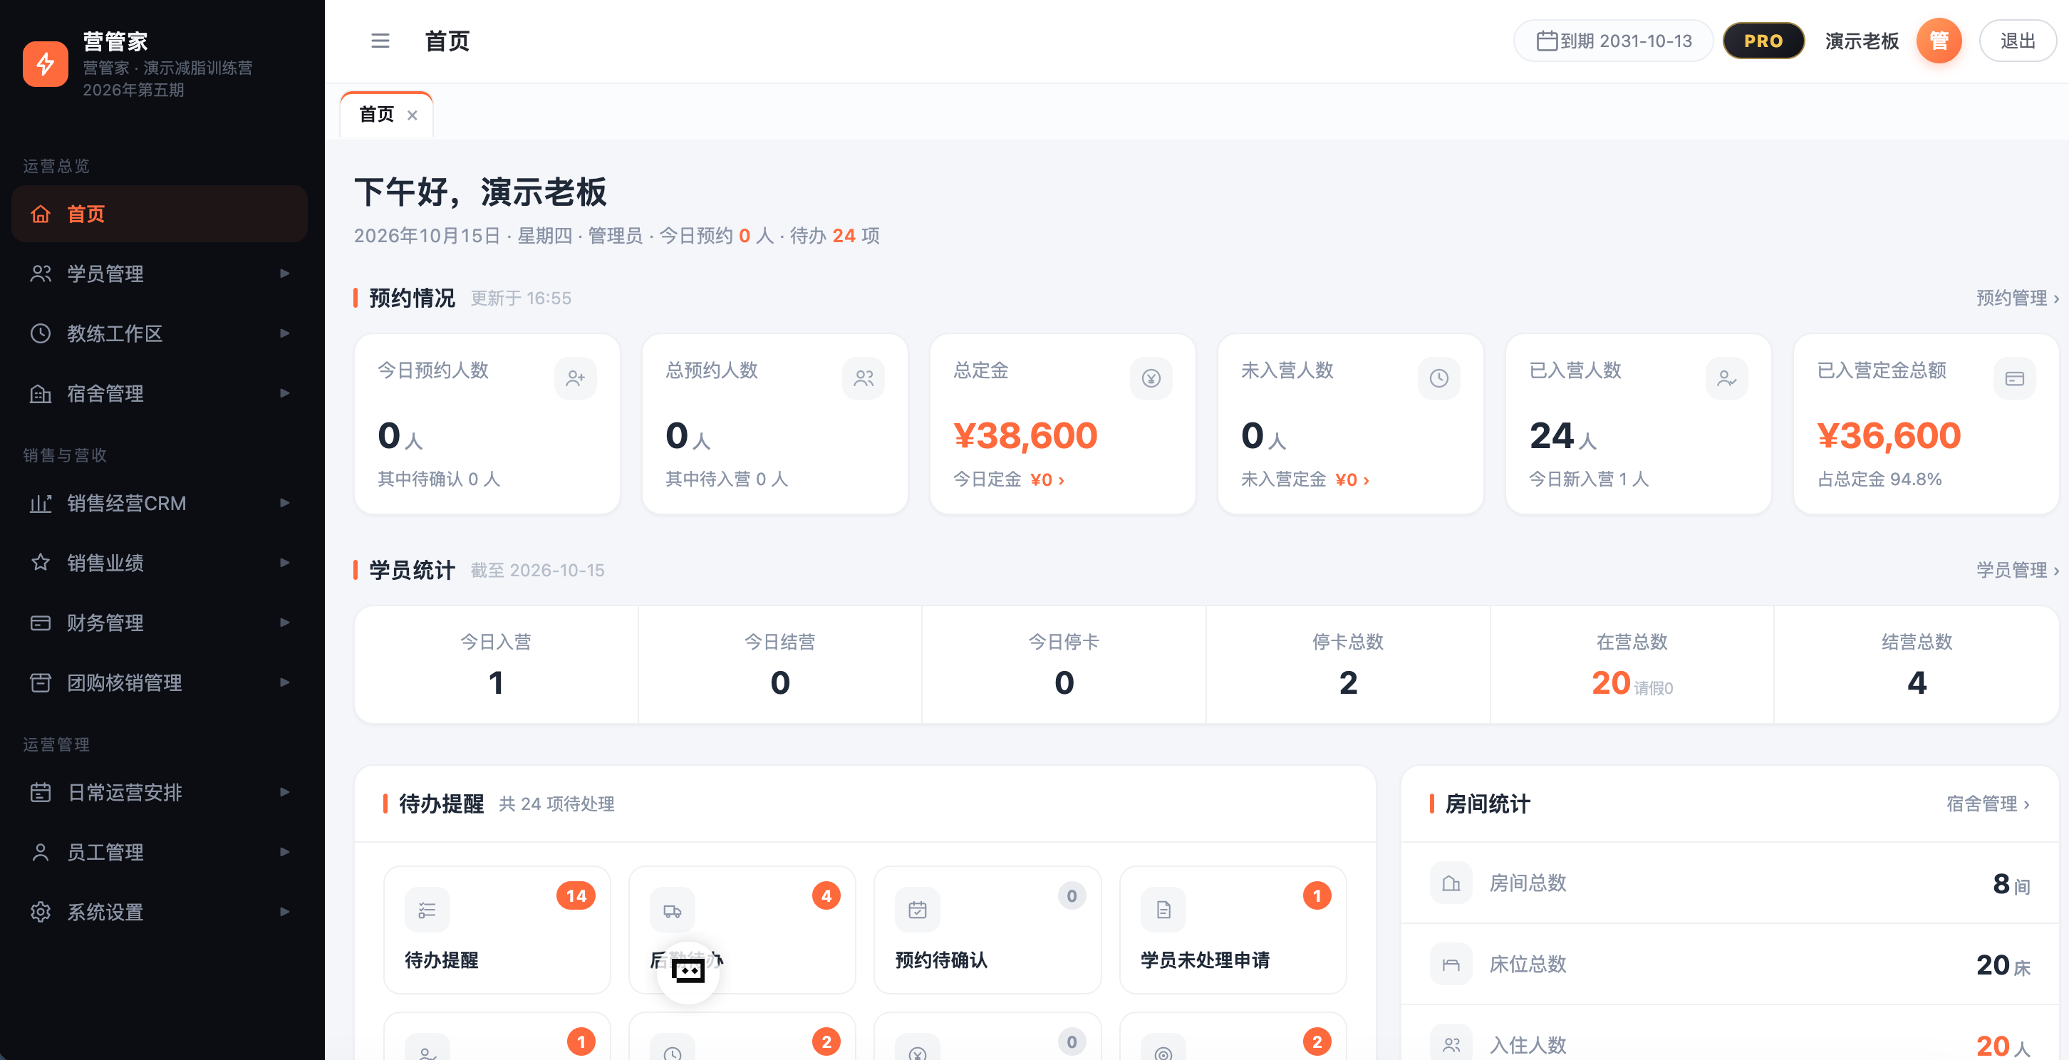Click the icon on 今日预约人数 card
The height and width of the screenshot is (1060, 2069).
point(575,378)
